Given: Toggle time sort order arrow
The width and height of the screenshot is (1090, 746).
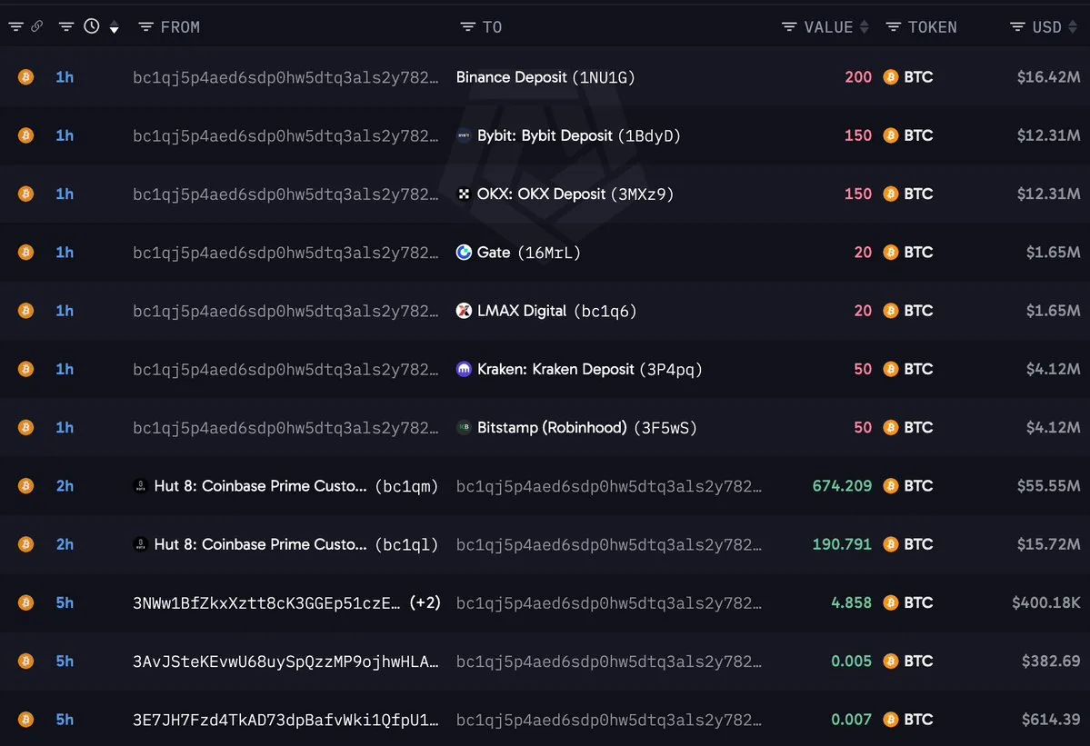Looking at the screenshot, I should coord(114,28).
